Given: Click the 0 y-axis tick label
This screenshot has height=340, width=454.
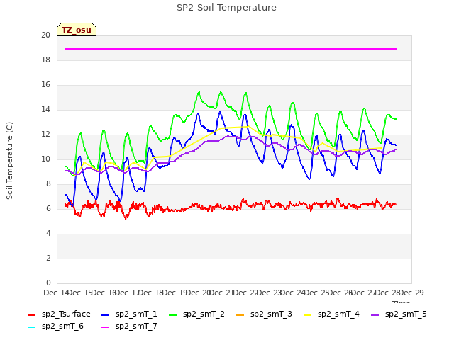Looking at the screenshot, I should 48,283.
